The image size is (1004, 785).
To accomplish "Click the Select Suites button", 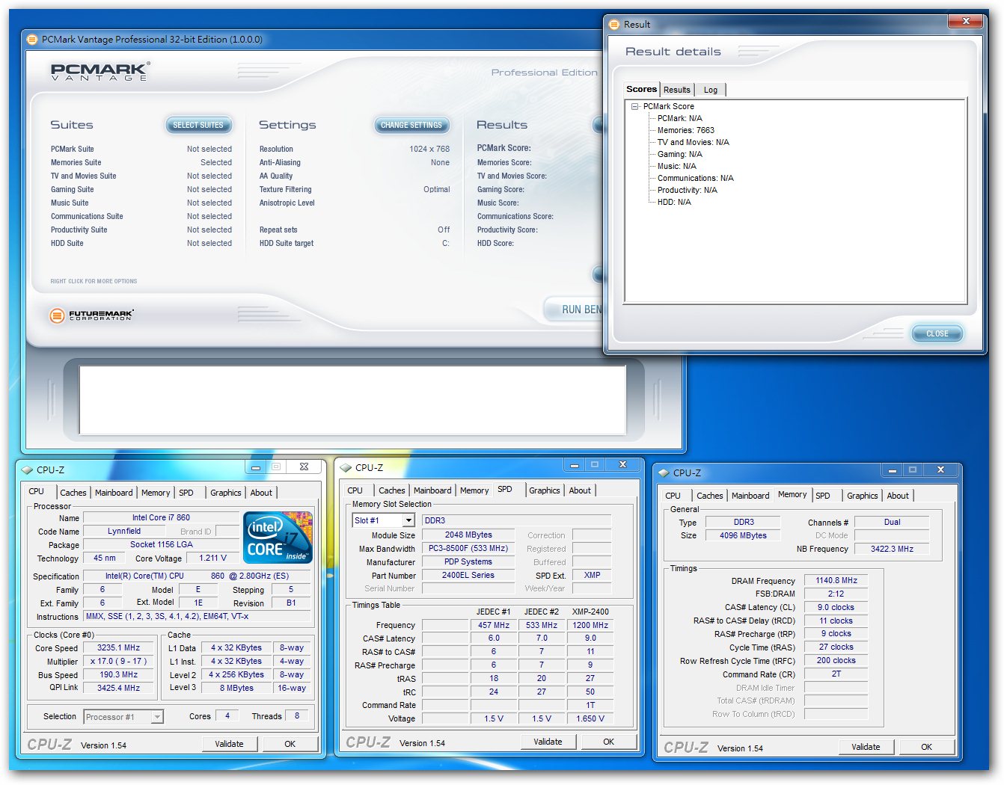I will pos(198,126).
